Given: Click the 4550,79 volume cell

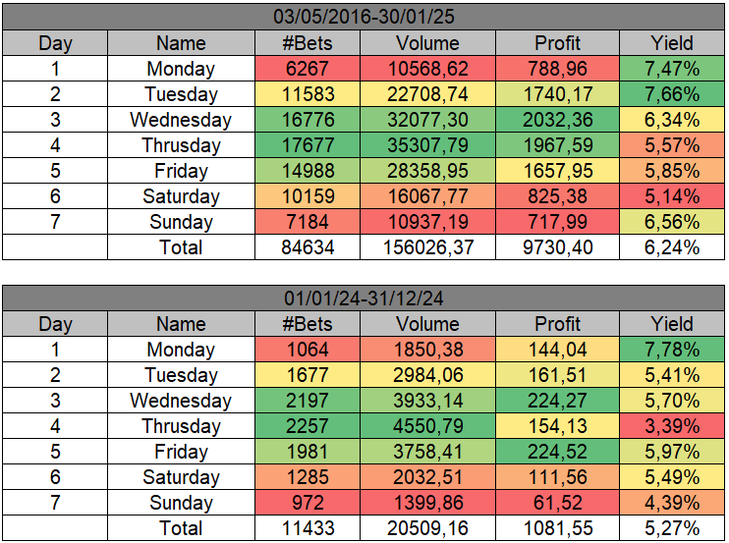Looking at the screenshot, I should click(427, 426).
